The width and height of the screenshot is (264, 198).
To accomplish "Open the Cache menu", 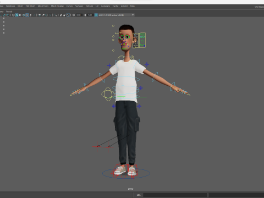I will [x=116, y=6].
